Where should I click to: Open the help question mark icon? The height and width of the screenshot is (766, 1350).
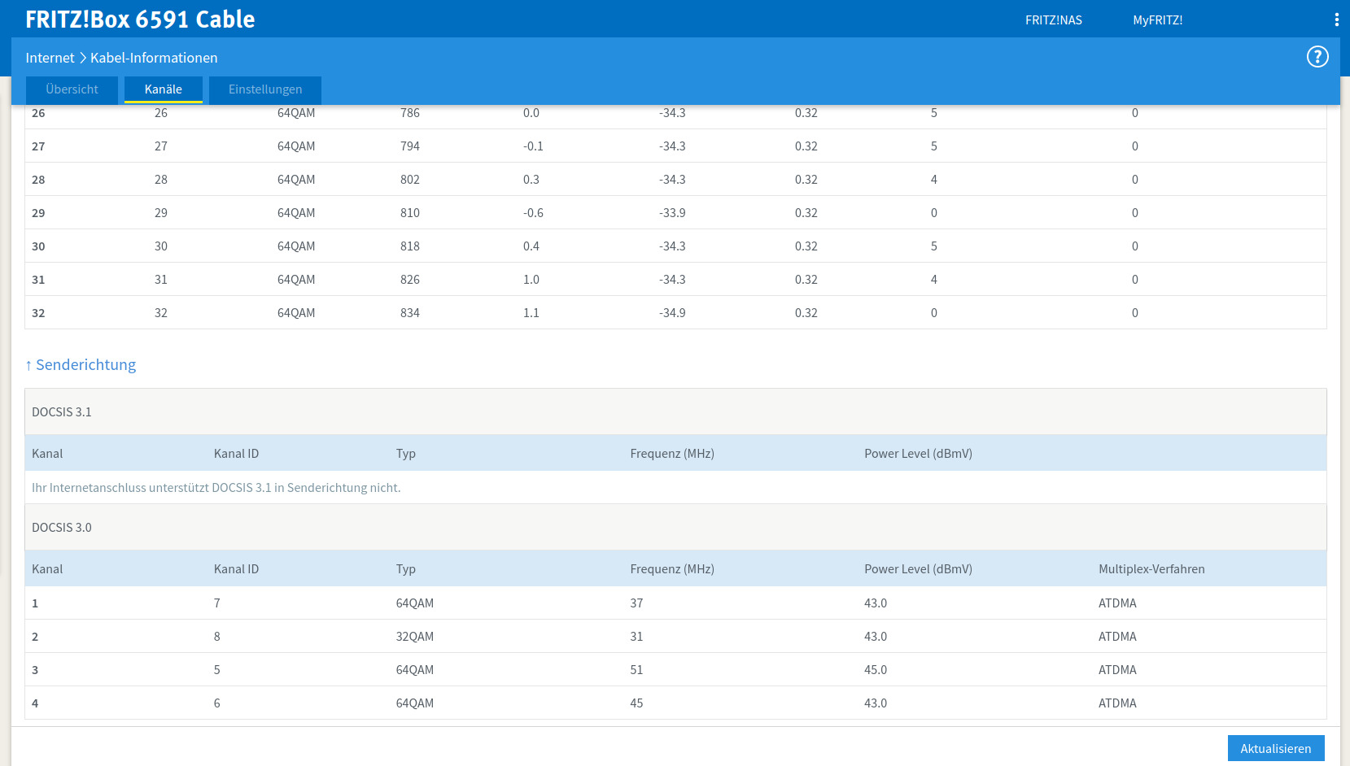[1317, 57]
